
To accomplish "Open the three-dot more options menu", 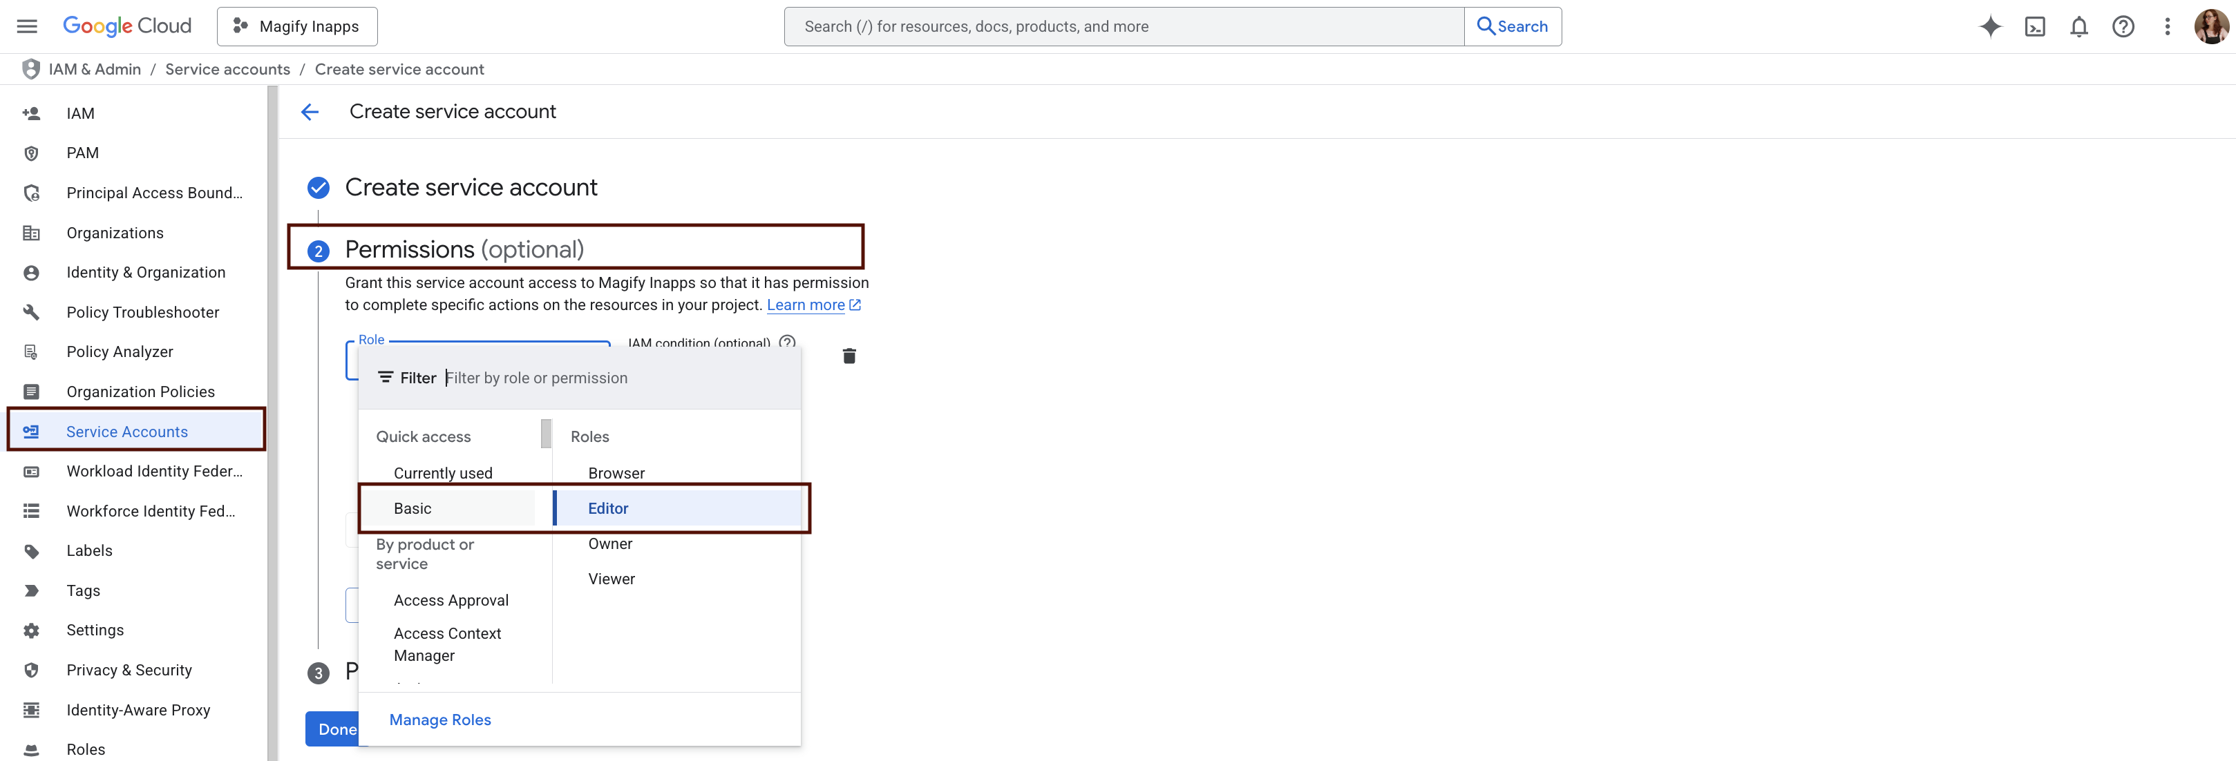I will pyautogui.click(x=2167, y=26).
